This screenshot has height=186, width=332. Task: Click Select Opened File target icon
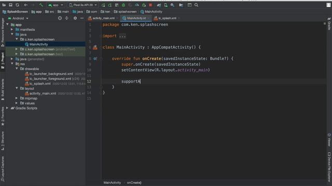coord(60,19)
